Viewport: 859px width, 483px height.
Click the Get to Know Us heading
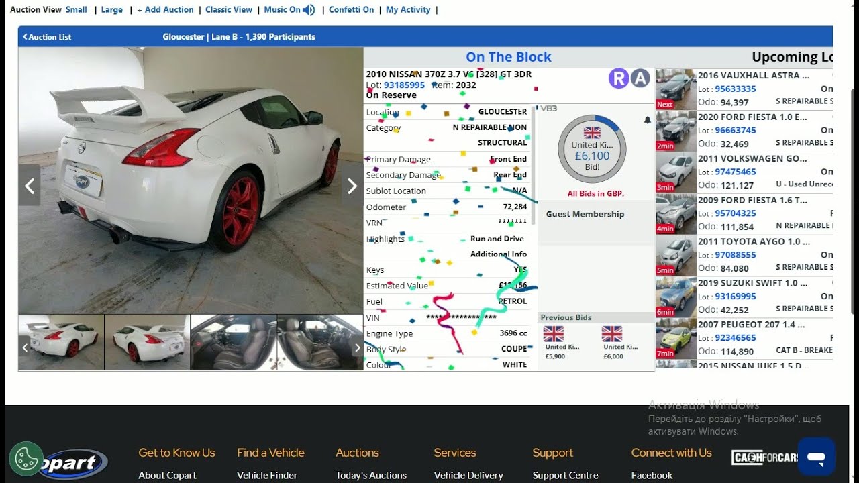pyautogui.click(x=176, y=453)
